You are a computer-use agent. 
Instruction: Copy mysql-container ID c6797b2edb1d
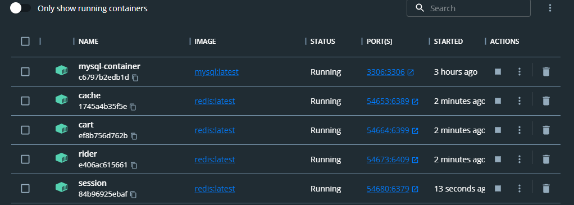[135, 78]
